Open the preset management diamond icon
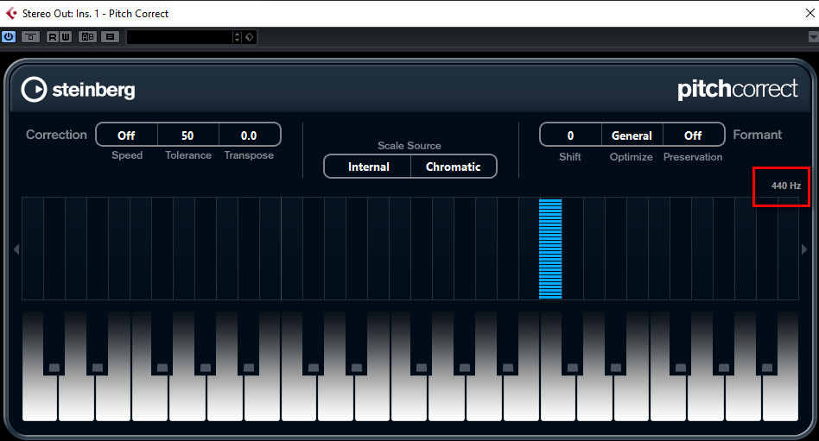 point(250,37)
